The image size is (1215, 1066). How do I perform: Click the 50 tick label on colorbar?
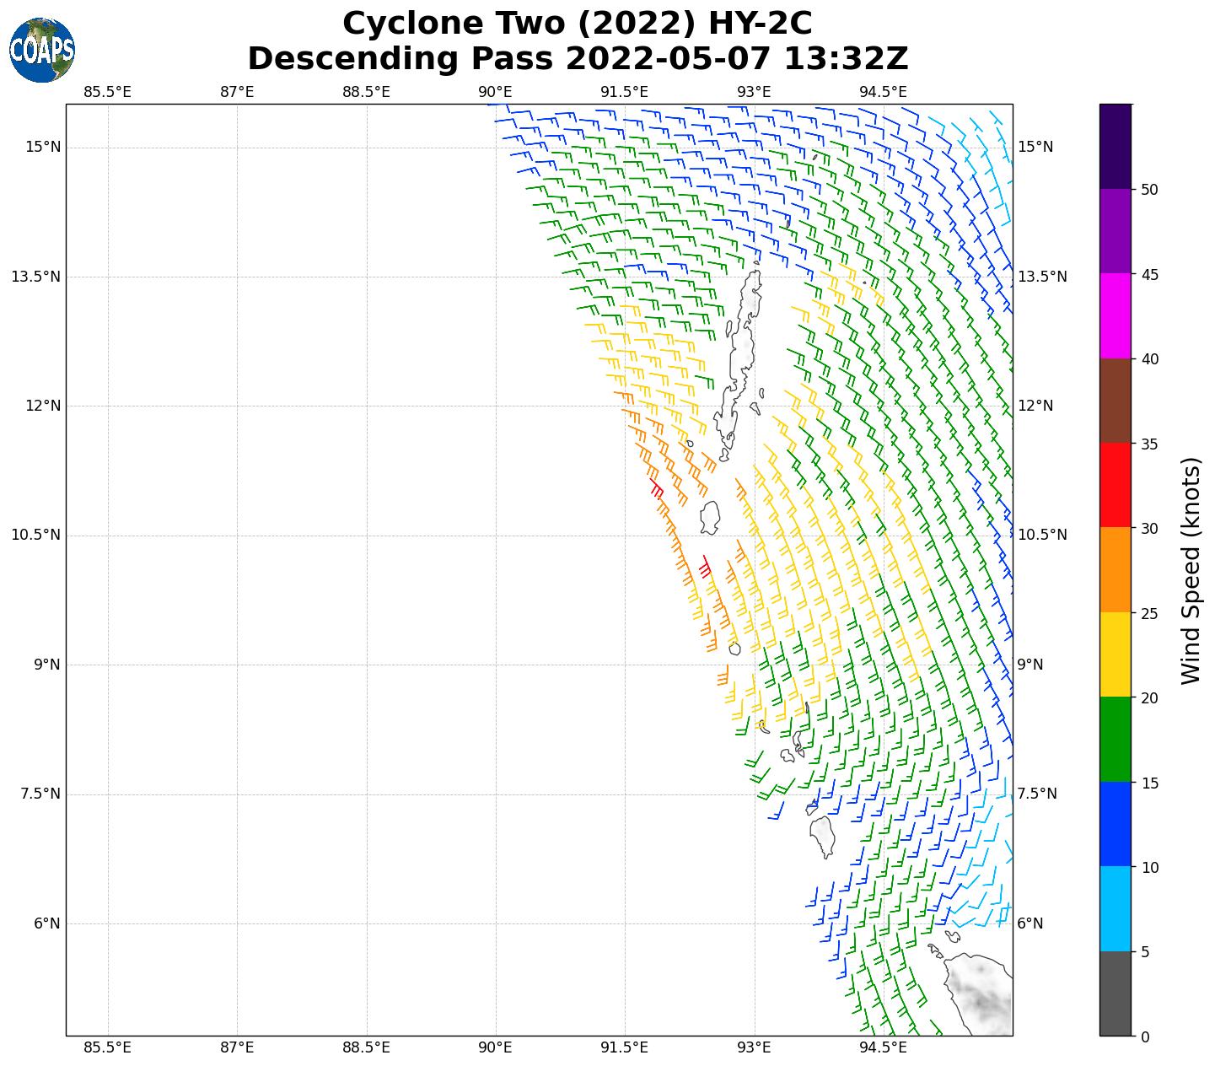coord(1148,189)
